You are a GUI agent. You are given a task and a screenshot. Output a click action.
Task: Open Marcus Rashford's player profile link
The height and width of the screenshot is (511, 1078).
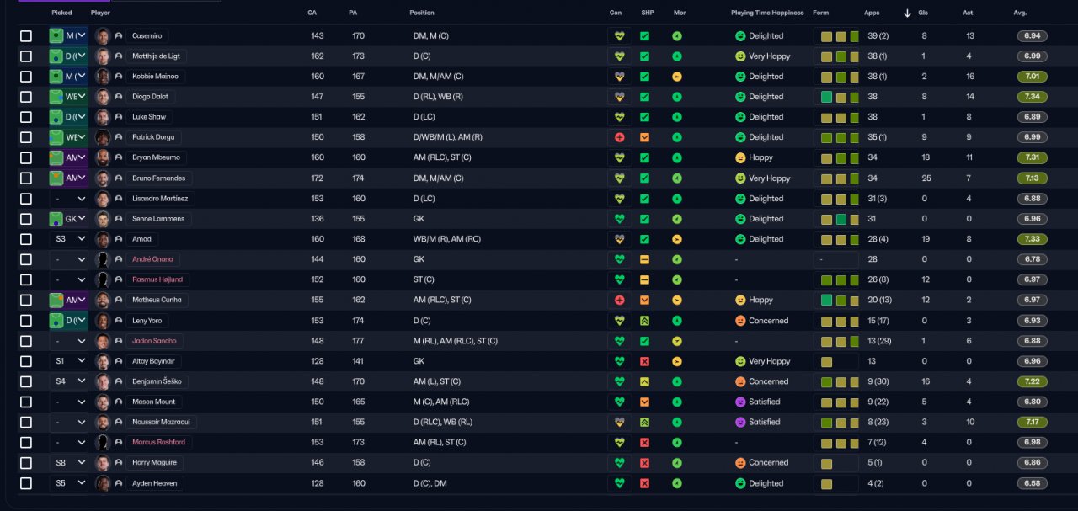pyautogui.click(x=158, y=442)
